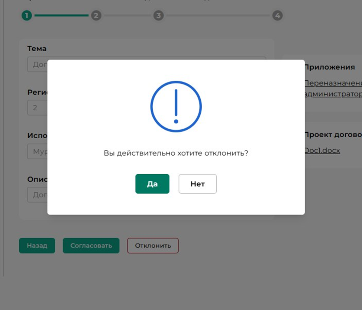This screenshot has width=362, height=310.
Task: Approve using the Согласовать button
Action: click(x=91, y=246)
